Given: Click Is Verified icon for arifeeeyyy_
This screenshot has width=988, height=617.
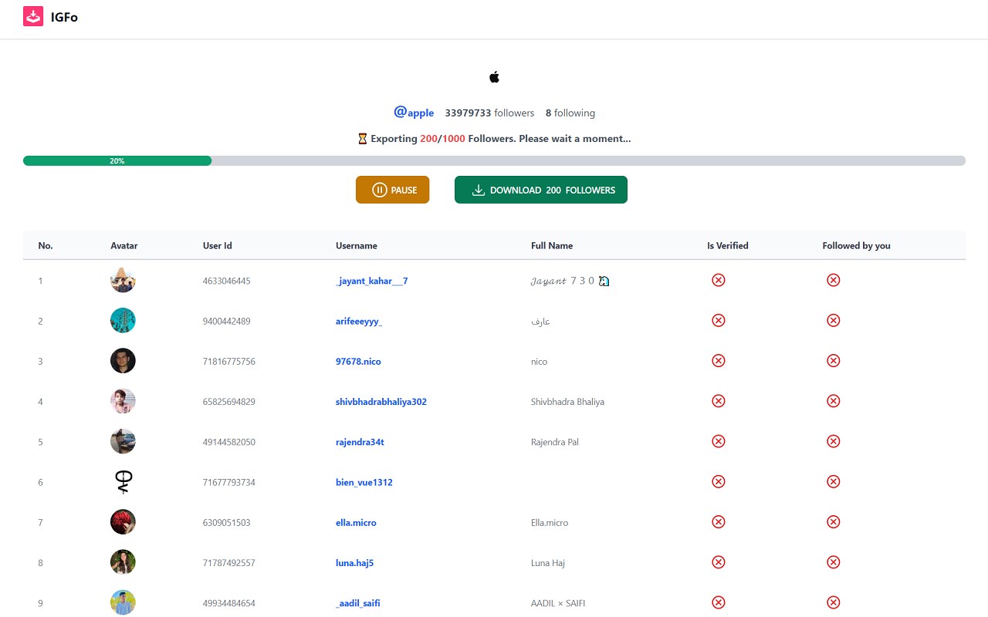Looking at the screenshot, I should pyautogui.click(x=719, y=320).
